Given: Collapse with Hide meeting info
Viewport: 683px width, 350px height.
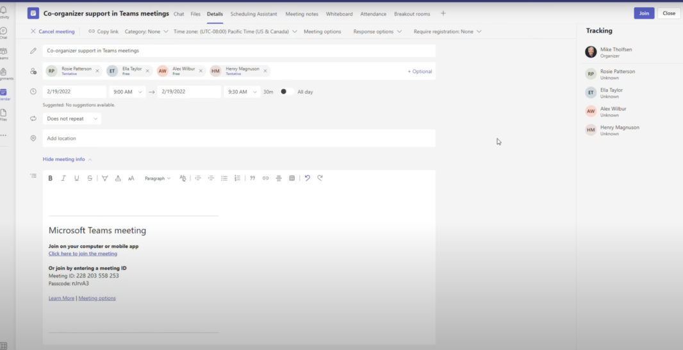Looking at the screenshot, I should click(67, 159).
